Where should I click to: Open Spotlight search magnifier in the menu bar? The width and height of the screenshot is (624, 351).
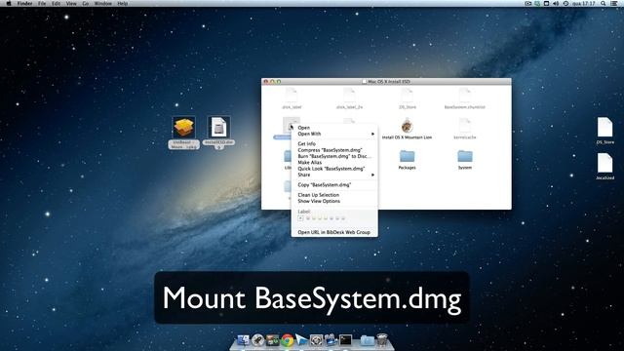[x=604, y=3]
